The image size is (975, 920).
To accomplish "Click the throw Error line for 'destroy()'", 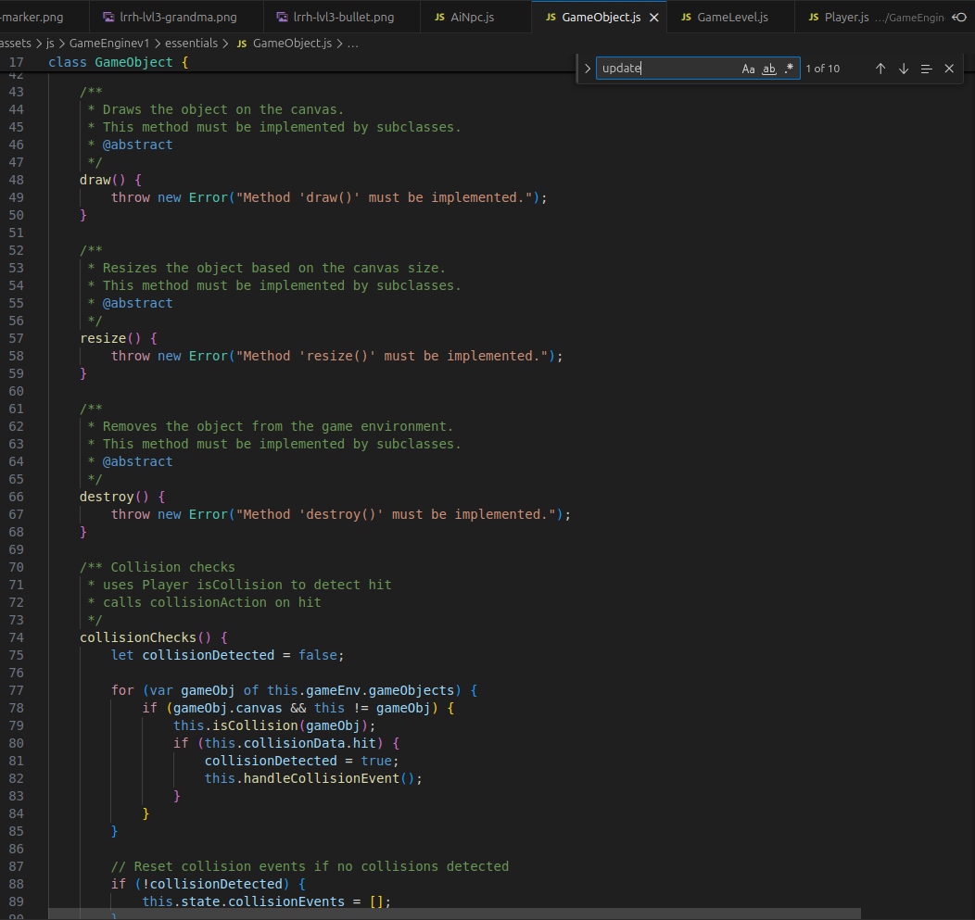I will [341, 515].
